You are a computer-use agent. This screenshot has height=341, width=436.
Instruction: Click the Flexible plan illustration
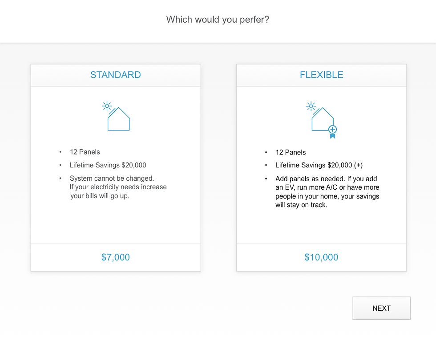coord(320,119)
